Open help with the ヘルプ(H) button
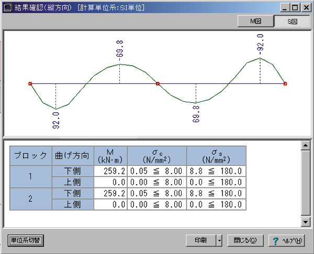314x254 pixels. point(286,241)
